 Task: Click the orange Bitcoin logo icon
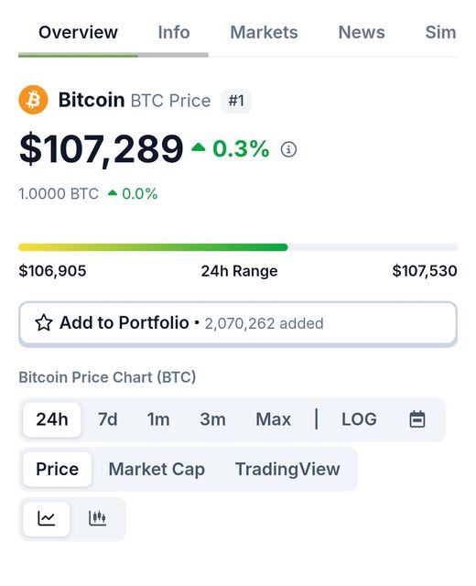(x=33, y=100)
